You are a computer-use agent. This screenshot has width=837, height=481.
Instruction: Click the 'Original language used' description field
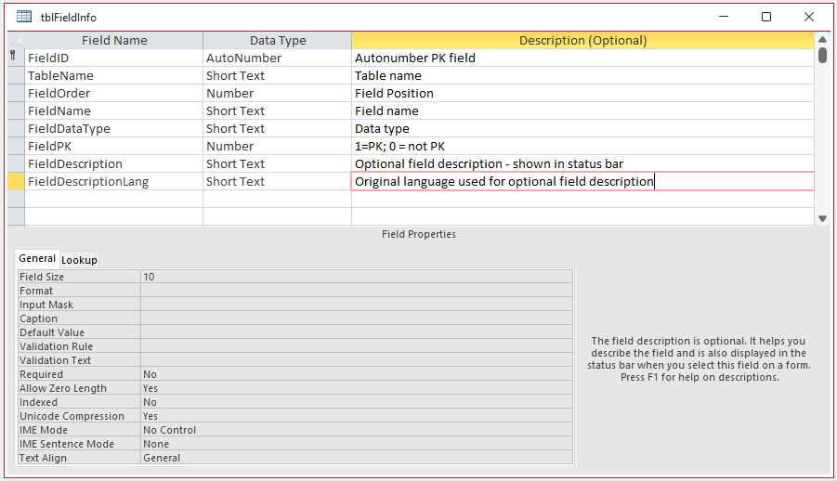point(582,181)
